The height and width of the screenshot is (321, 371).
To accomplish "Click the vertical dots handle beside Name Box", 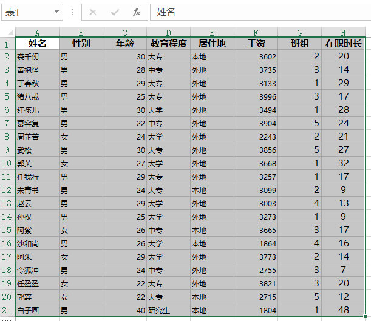I will [x=72, y=12].
